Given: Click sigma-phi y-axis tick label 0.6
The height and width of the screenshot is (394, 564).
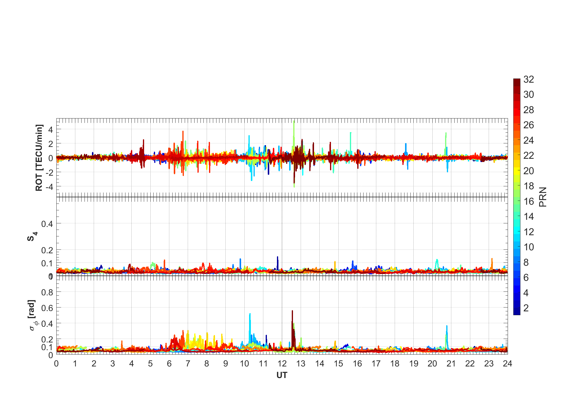Looking at the screenshot, I should [47, 308].
